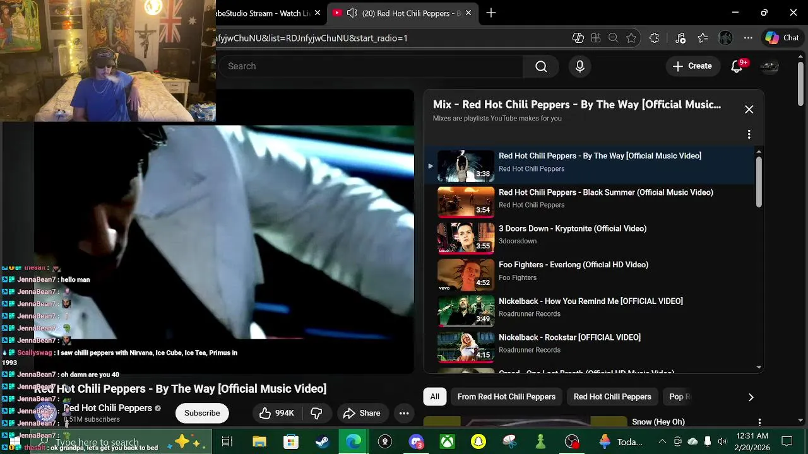
Task: Open Snapchat from taskbar
Action: (x=478, y=442)
